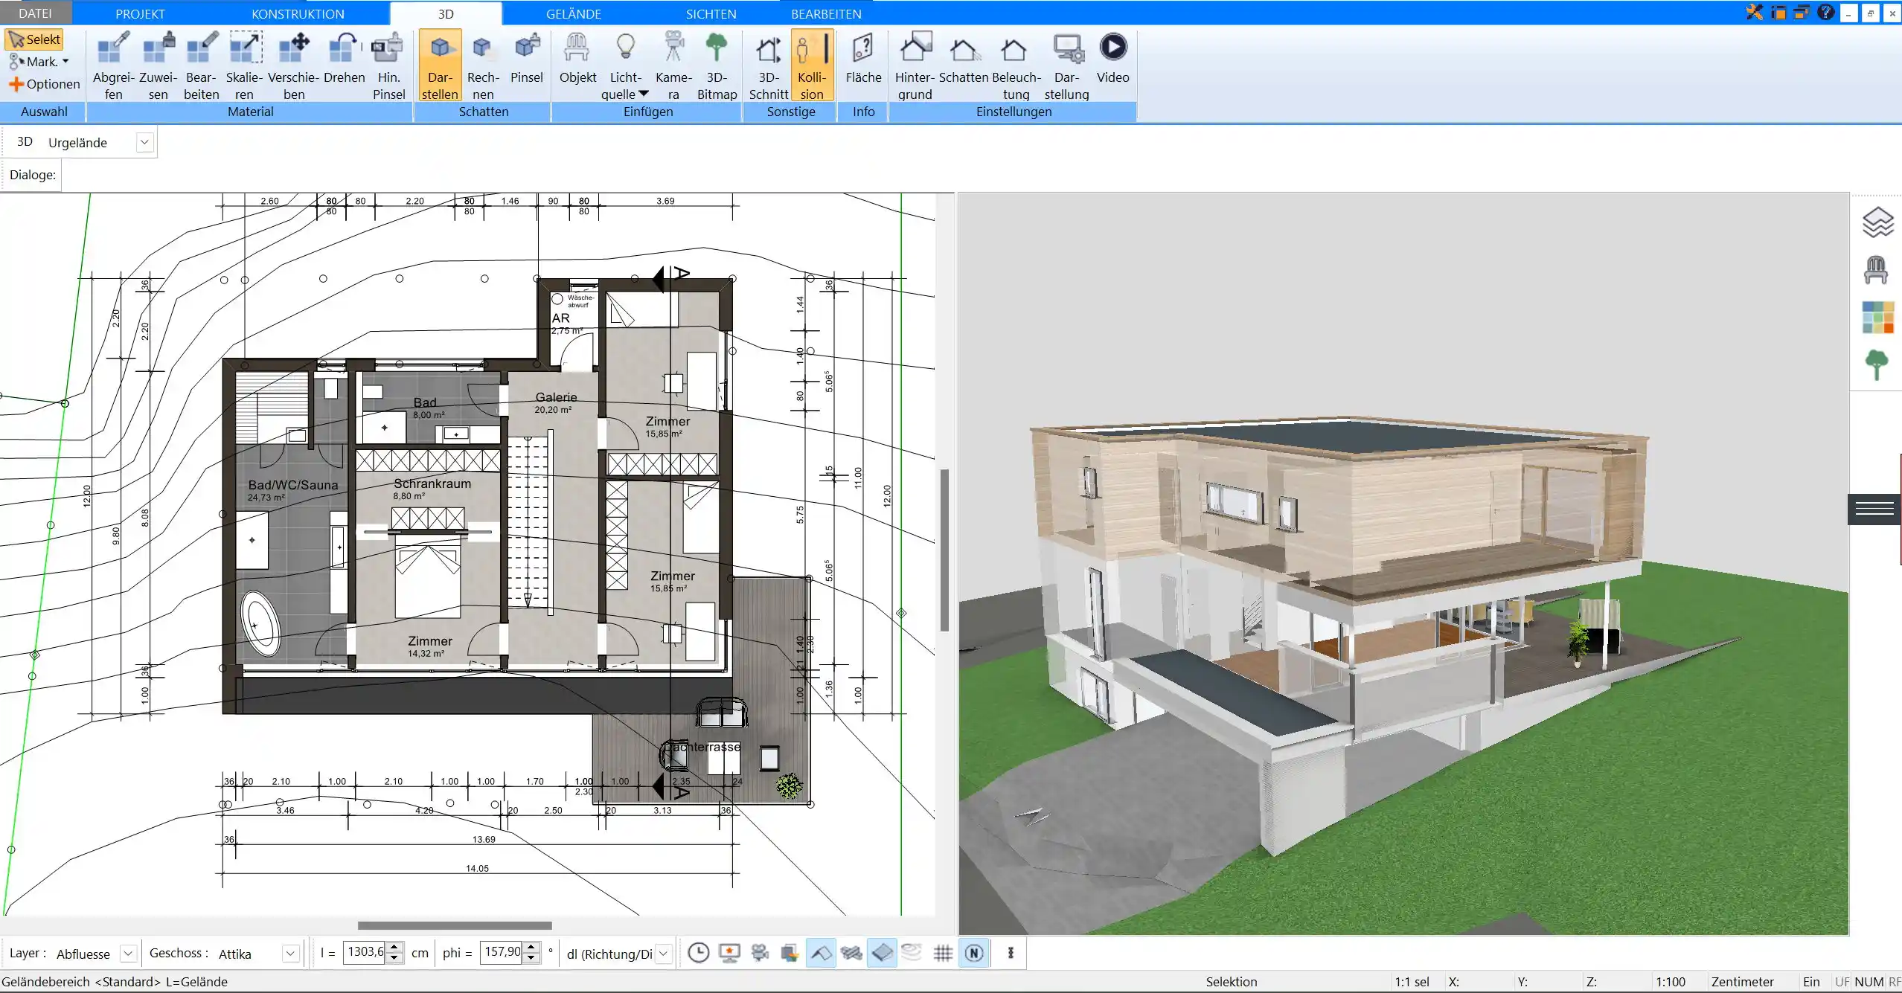Switch to the PROJEKT tab

(140, 13)
